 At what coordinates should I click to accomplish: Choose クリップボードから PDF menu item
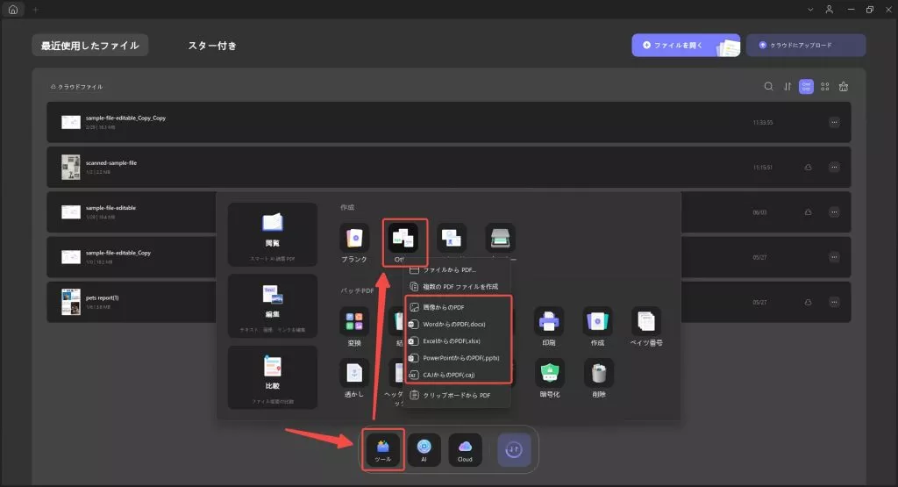[457, 396]
